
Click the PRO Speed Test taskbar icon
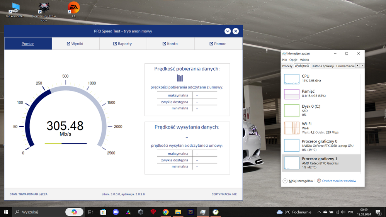coord(216,212)
